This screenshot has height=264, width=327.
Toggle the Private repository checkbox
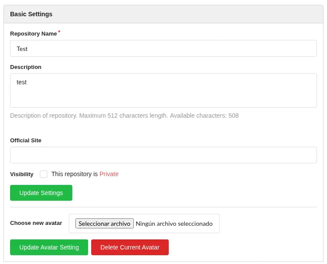click(x=43, y=174)
